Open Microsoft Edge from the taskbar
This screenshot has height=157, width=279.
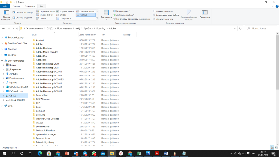click(40, 153)
